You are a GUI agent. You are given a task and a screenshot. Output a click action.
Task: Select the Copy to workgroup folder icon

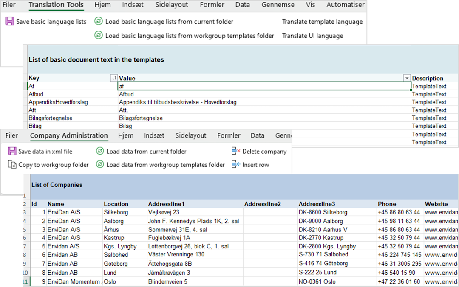pos(11,165)
